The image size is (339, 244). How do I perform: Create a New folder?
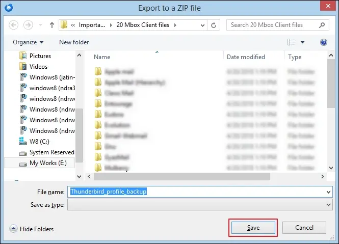tap(74, 42)
